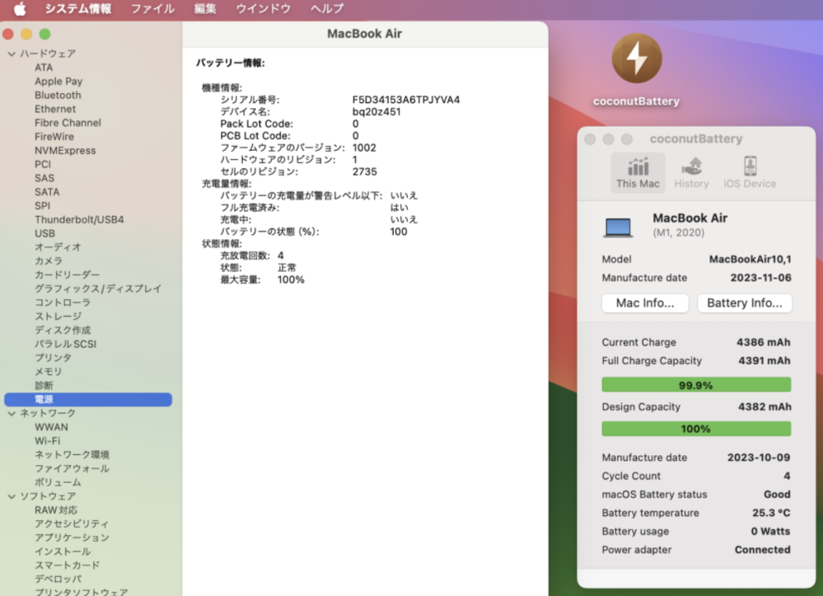Image resolution: width=823 pixels, height=596 pixels.
Task: Select ATA in the sidebar
Action: tap(44, 68)
